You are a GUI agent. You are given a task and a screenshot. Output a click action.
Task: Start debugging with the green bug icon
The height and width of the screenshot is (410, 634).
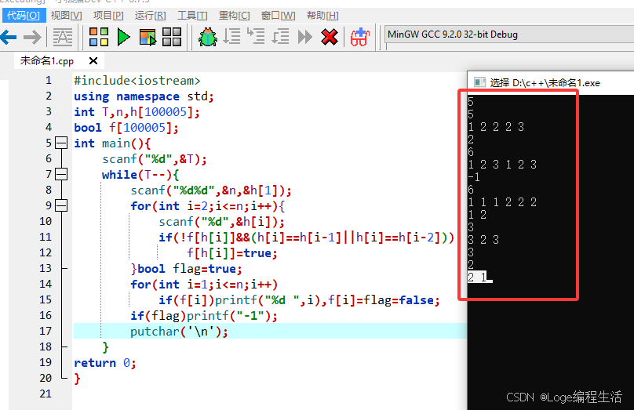pos(208,37)
